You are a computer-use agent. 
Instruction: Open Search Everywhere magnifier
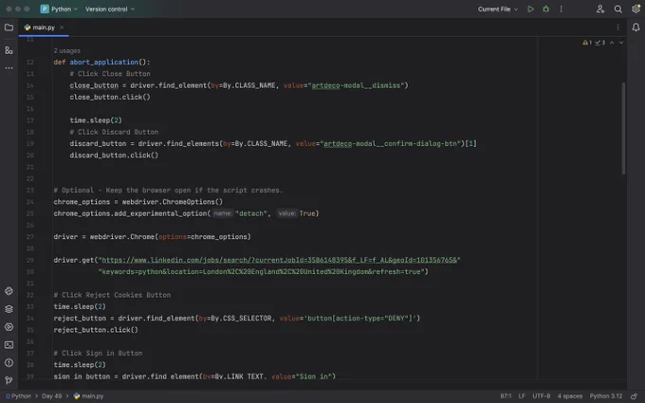[617, 9]
